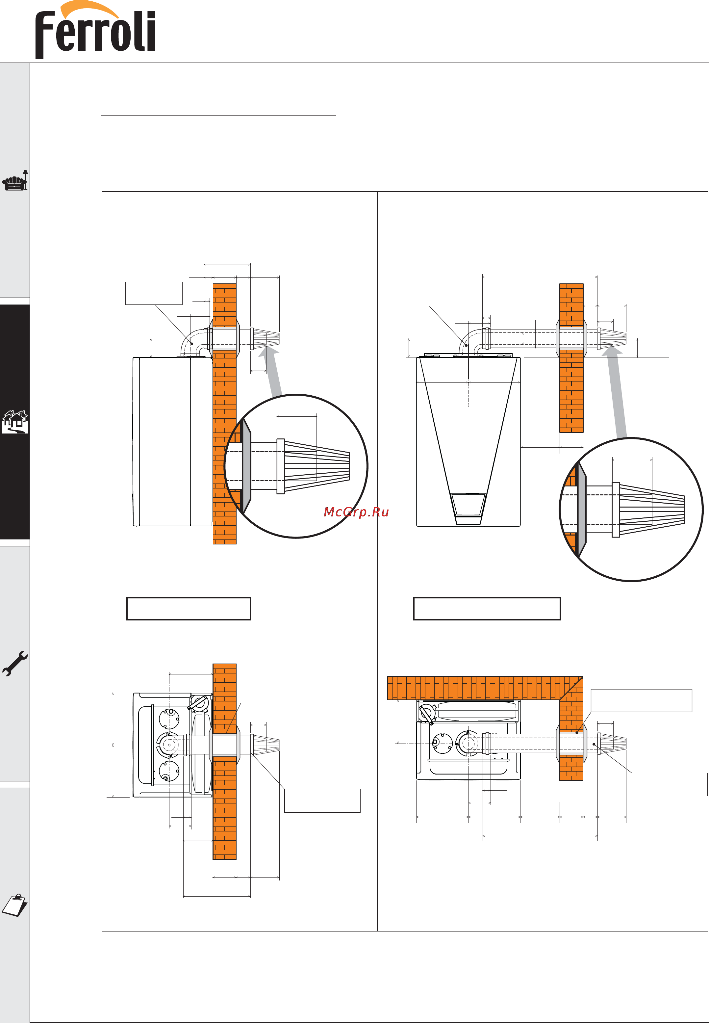Click the Ferroli logo at page top
Screen dimensions: 709x1023
point(95,30)
